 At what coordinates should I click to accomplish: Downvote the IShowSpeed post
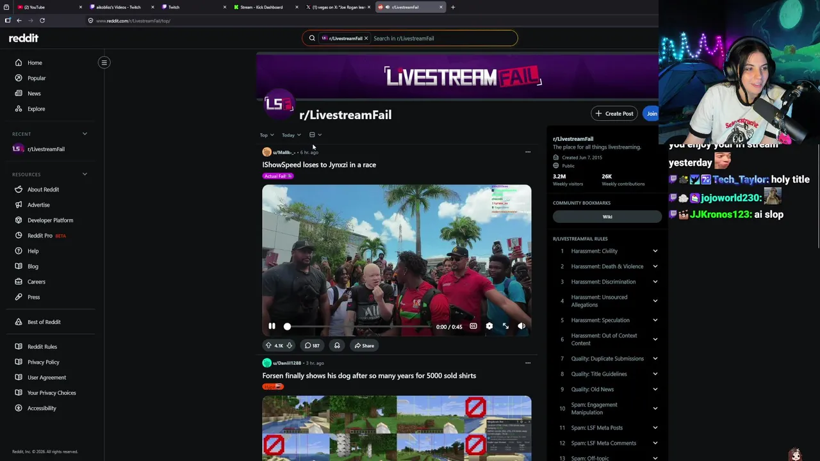click(289, 346)
